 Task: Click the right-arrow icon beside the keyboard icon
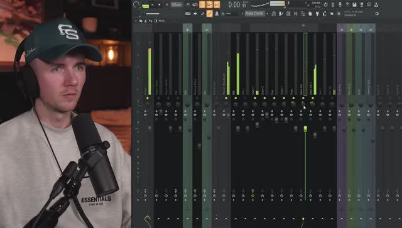(x=195, y=14)
